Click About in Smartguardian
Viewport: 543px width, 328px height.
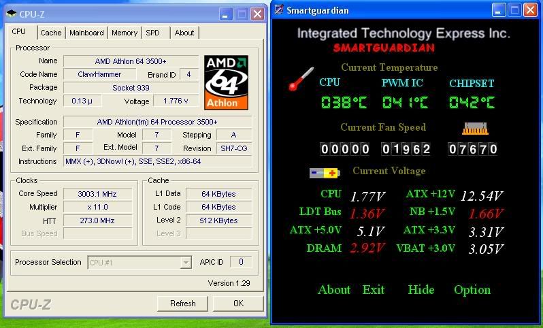click(x=334, y=290)
